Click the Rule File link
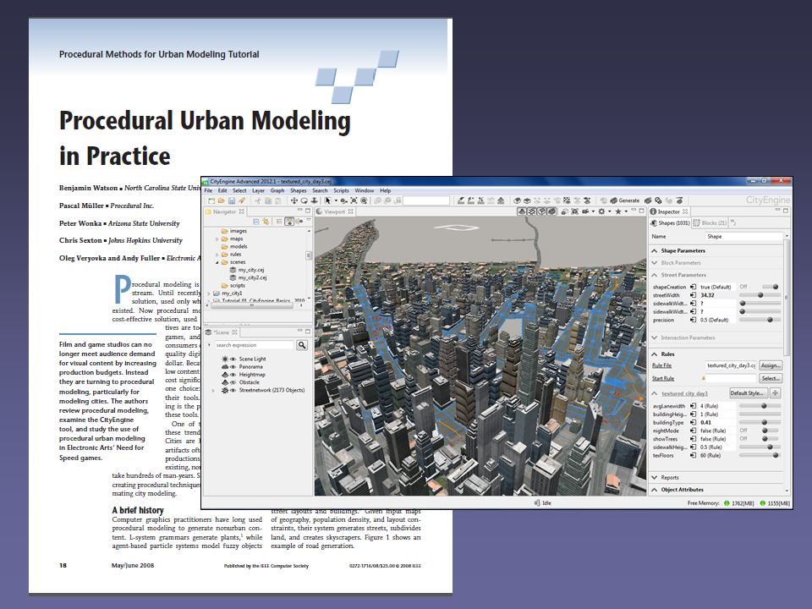812x609 pixels. 661,365
